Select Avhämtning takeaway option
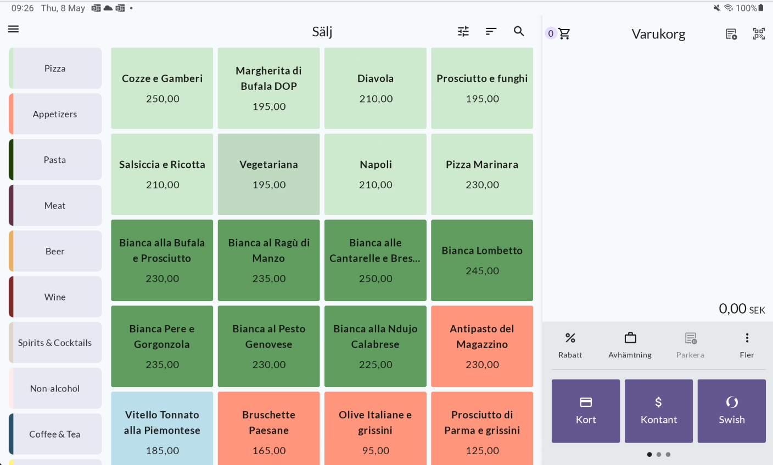This screenshot has width=773, height=465. (630, 345)
